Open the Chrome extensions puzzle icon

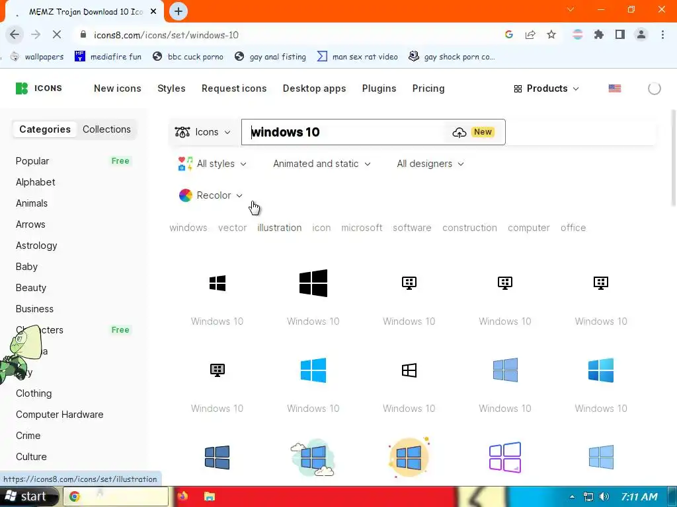coord(599,34)
